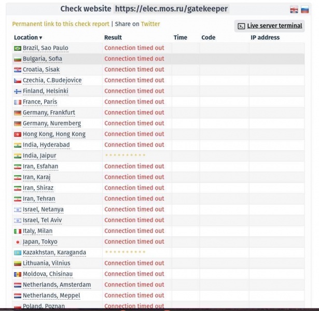
Task: Click the Italy, Milan location link
Action: coord(37,231)
